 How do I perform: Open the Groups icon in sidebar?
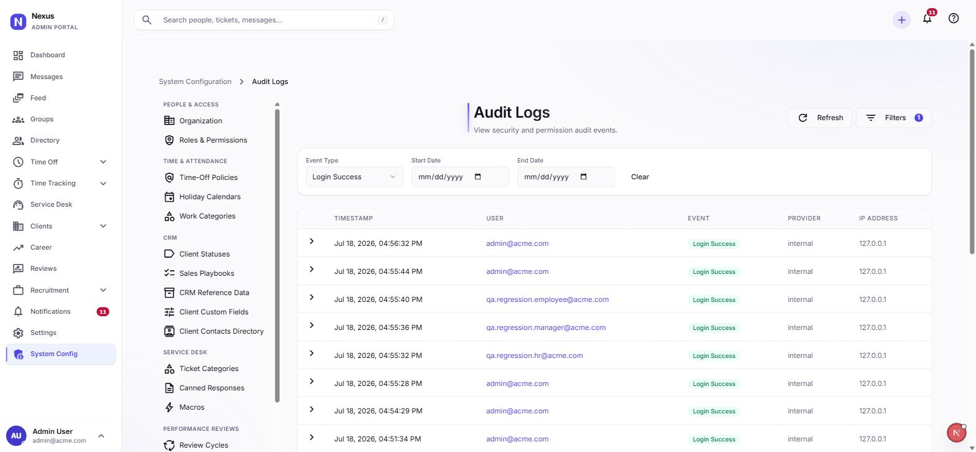(18, 120)
